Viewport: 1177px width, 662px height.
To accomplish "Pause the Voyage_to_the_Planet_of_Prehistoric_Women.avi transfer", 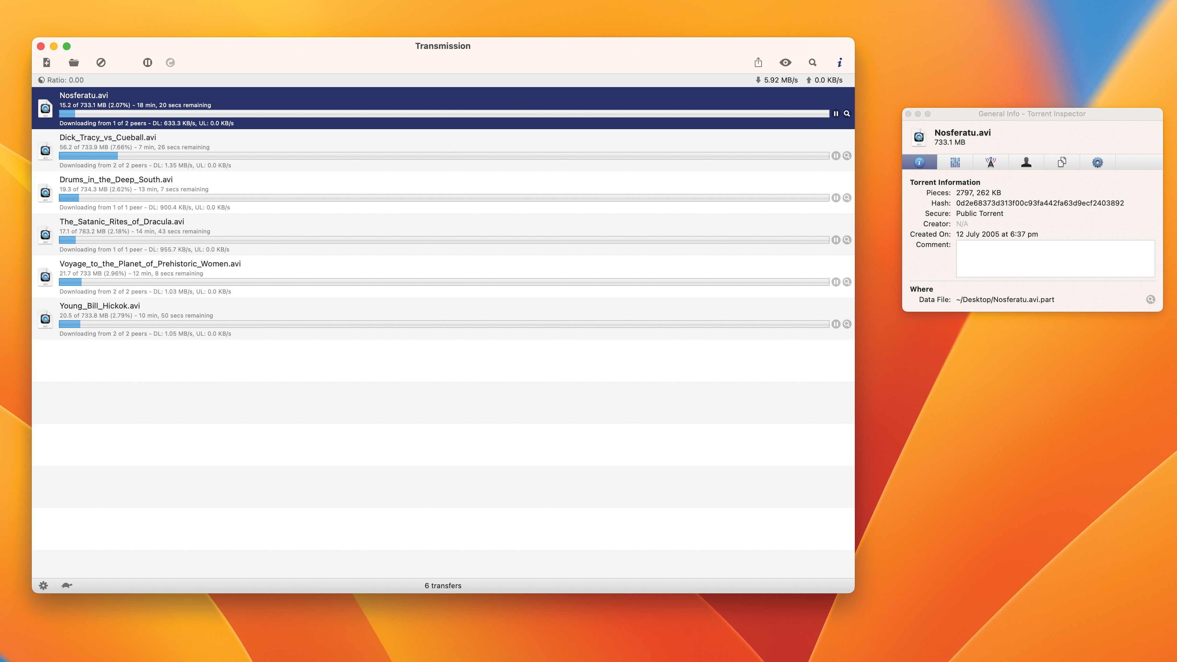I will pos(836,282).
